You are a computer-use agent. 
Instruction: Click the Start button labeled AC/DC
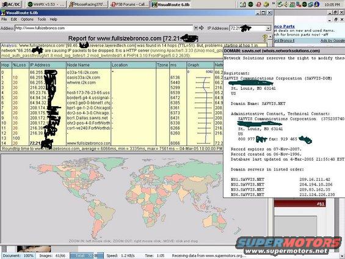(x=12, y=4)
